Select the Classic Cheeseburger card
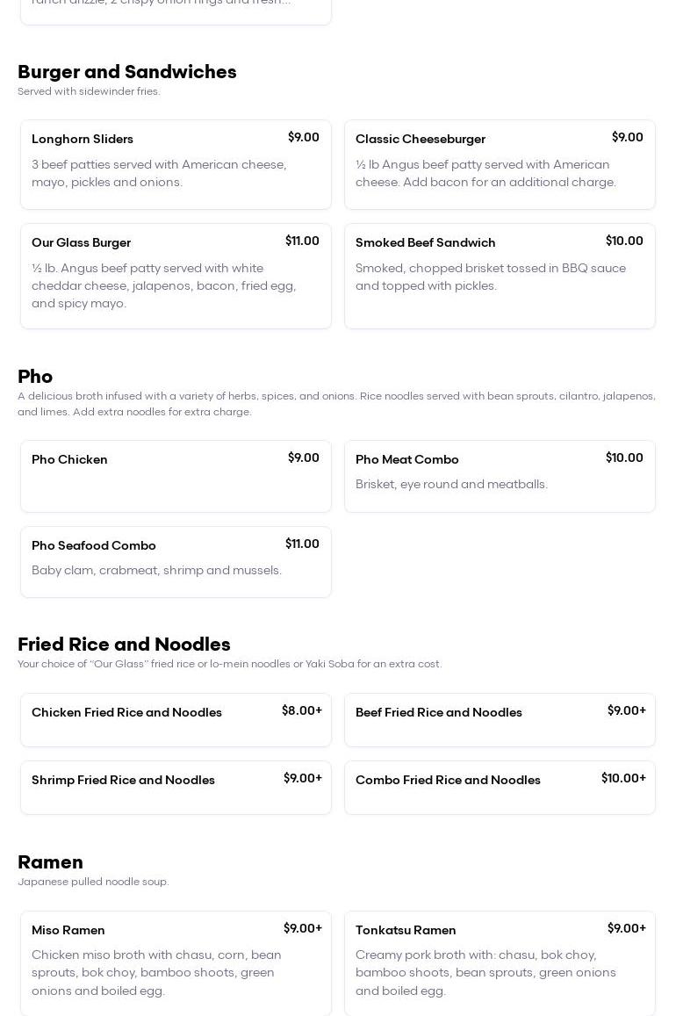This screenshot has height=1016, width=676. (500, 164)
